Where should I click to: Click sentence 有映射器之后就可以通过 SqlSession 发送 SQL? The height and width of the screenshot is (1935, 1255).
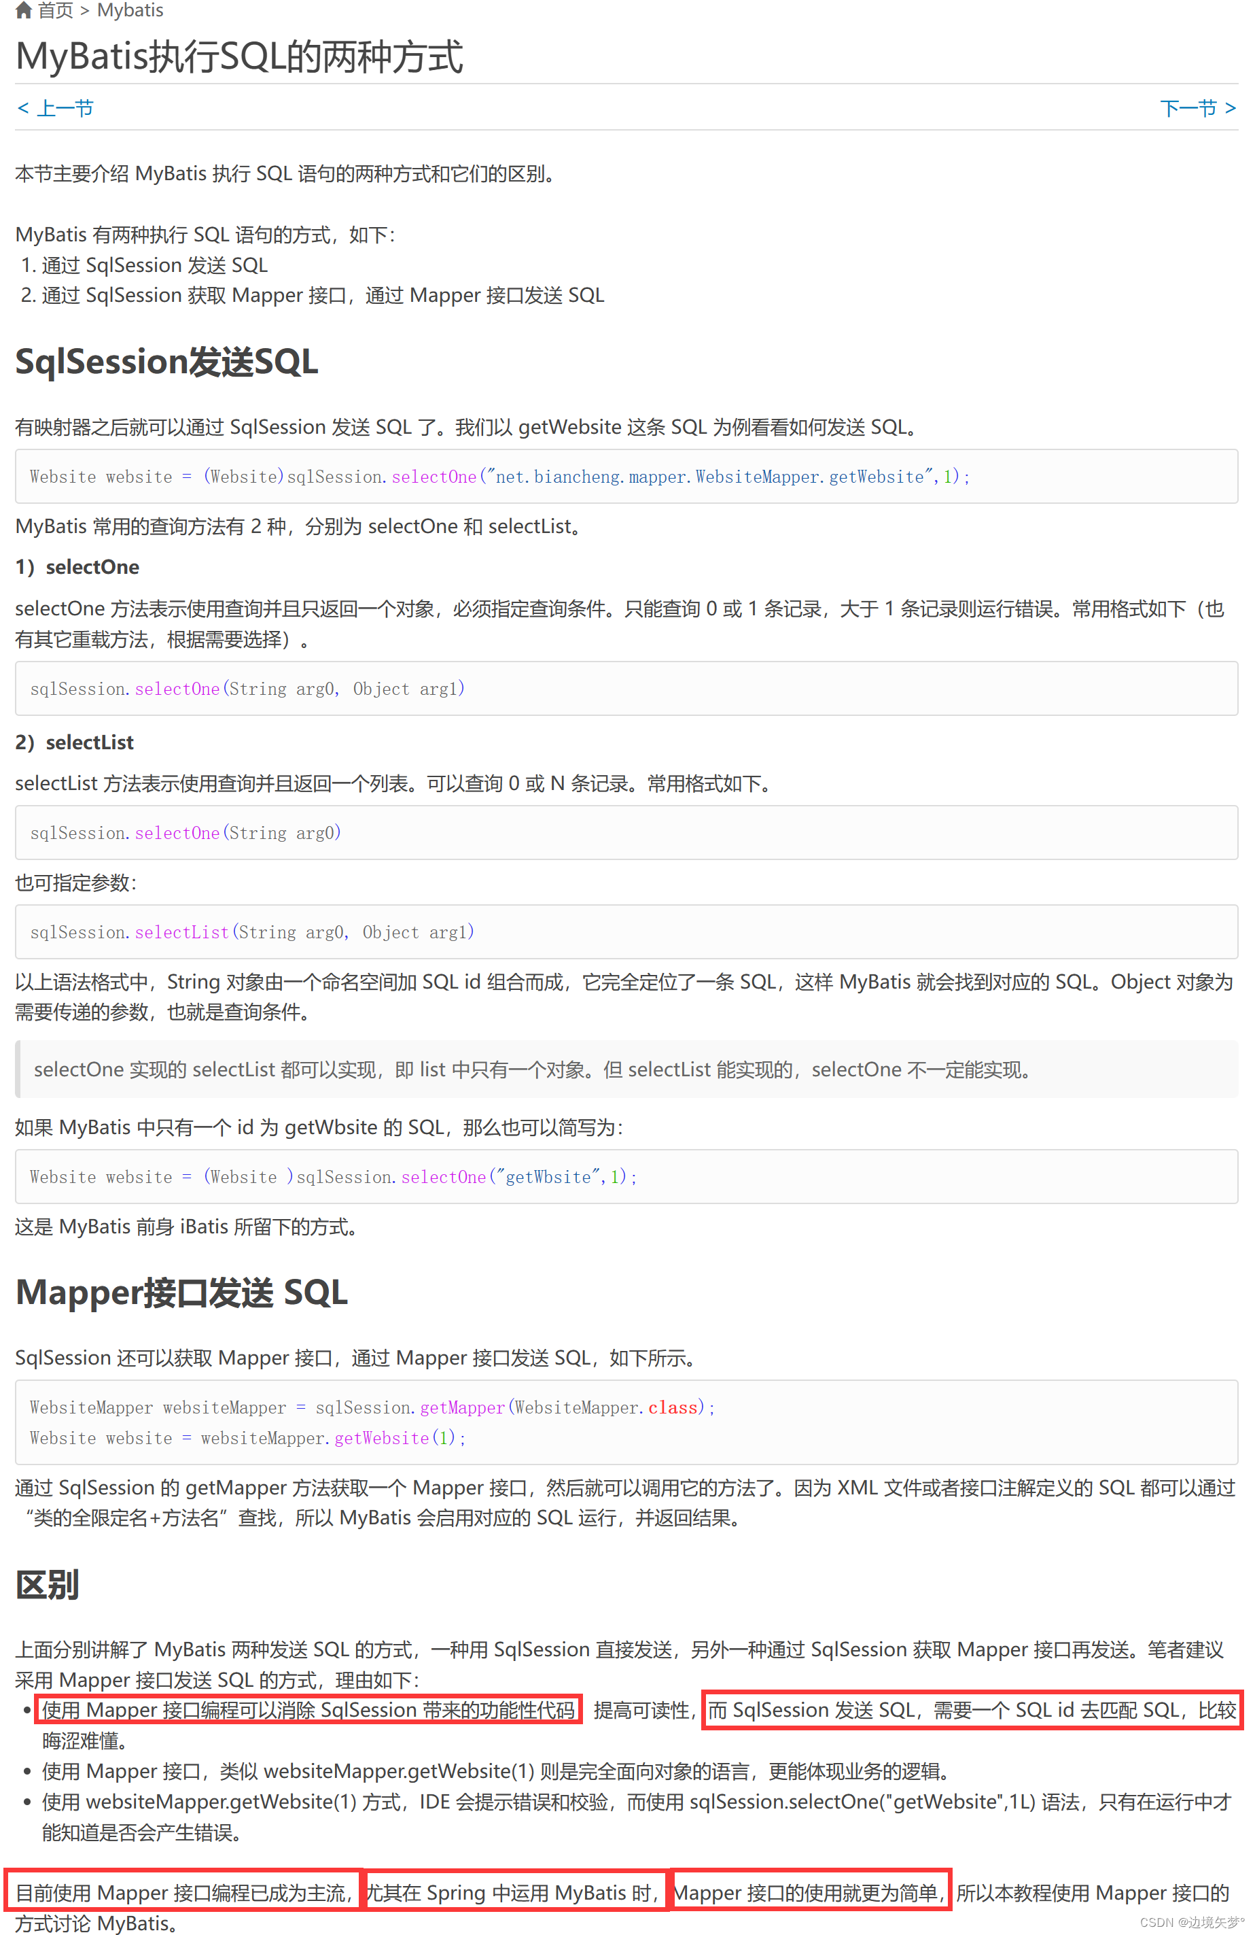tap(467, 427)
